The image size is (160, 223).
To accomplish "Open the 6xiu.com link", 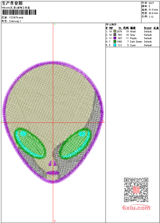I will (136, 208).
